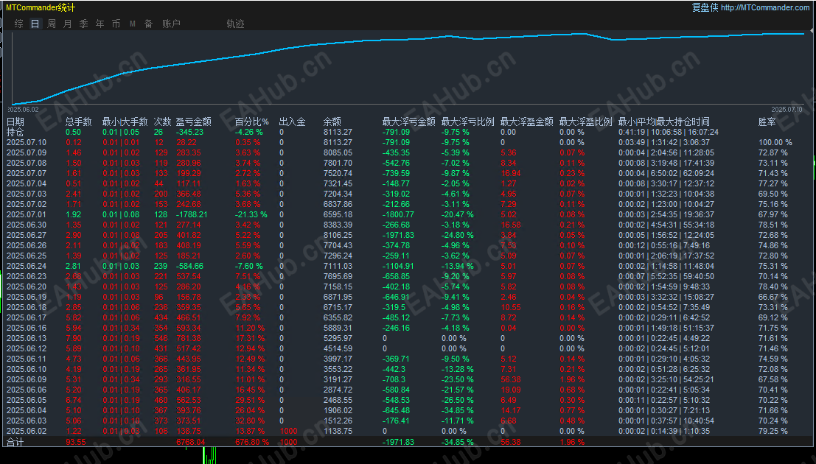Click the 79.25 % win rate
This screenshot has height=464, width=816.
coord(773,431)
